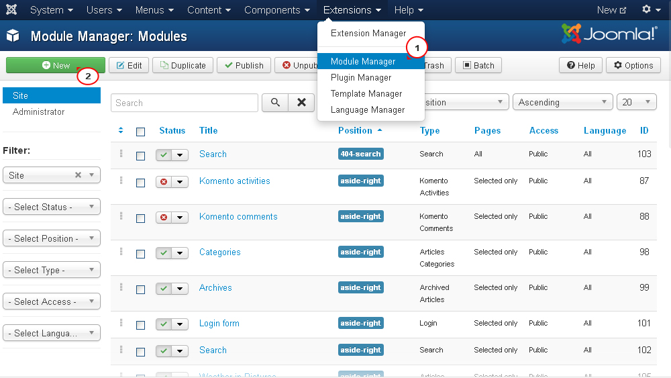Open the Select Type filter dropdown
671x378 pixels.
pyautogui.click(x=52, y=270)
